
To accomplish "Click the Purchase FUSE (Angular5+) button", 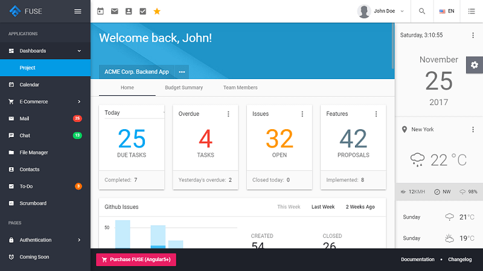I will click(x=136, y=260).
